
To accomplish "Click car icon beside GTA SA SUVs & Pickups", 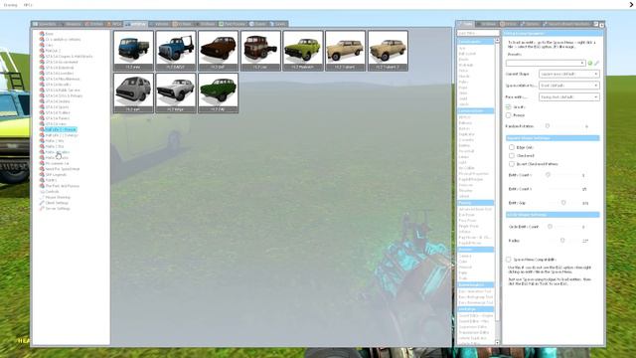I will click(x=42, y=95).
